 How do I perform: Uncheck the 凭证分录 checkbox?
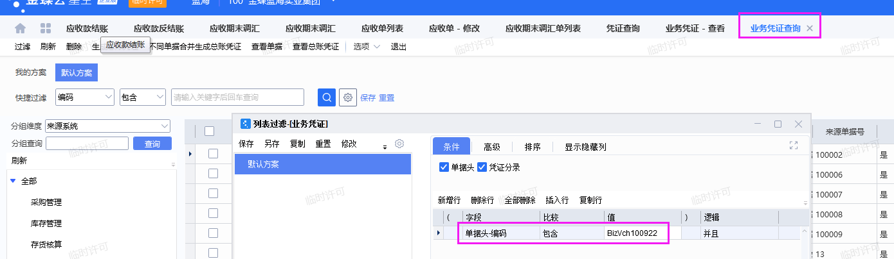[482, 167]
